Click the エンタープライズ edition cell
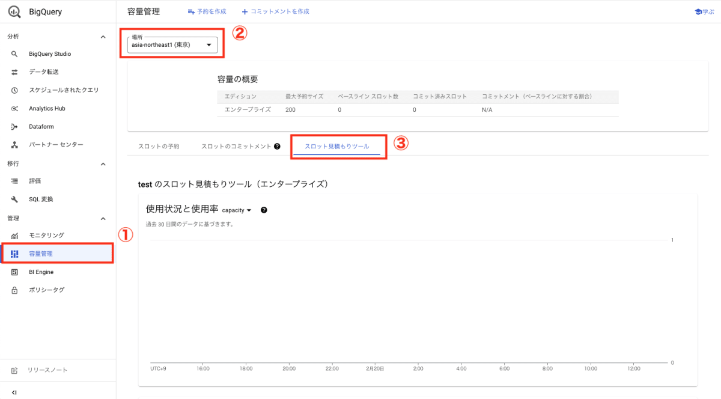 [x=248, y=110]
